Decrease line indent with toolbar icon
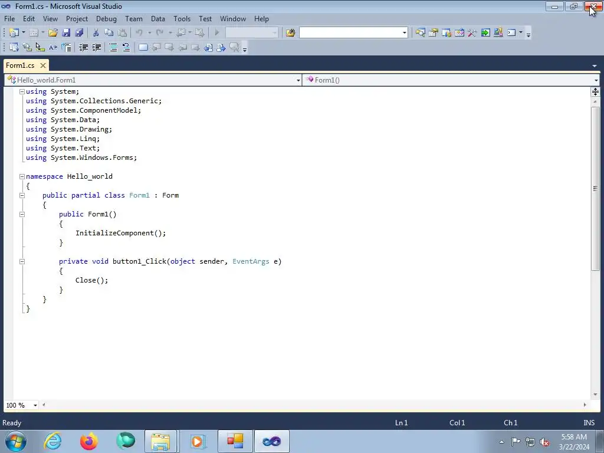 (x=83, y=47)
